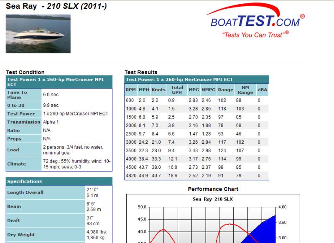Click the 'MPH' column header
Screen dimensions: 334x243
[x=144, y=90]
